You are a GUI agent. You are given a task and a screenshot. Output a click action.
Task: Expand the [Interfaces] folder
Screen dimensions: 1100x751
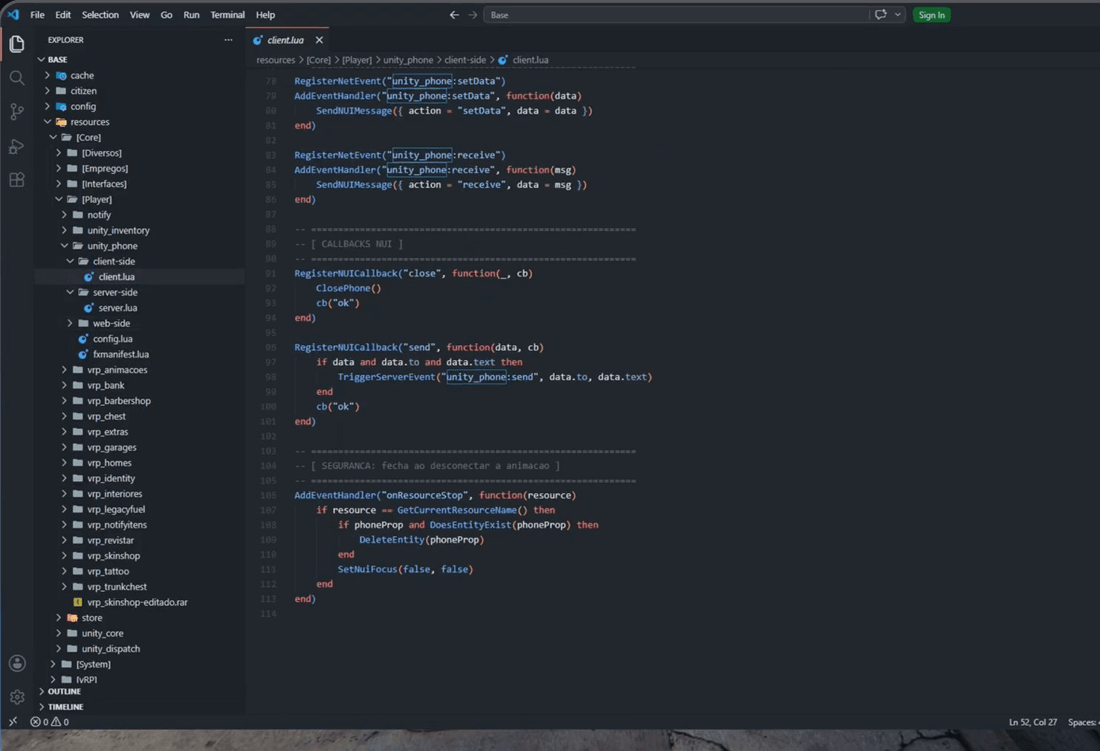pos(140,184)
